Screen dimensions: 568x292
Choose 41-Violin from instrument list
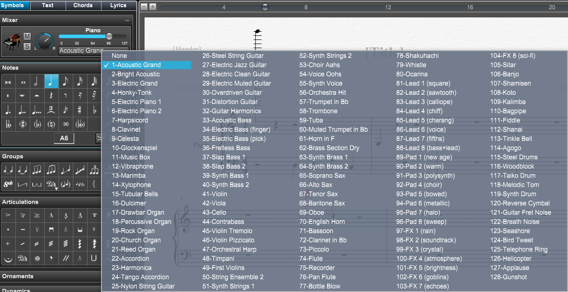(215, 194)
